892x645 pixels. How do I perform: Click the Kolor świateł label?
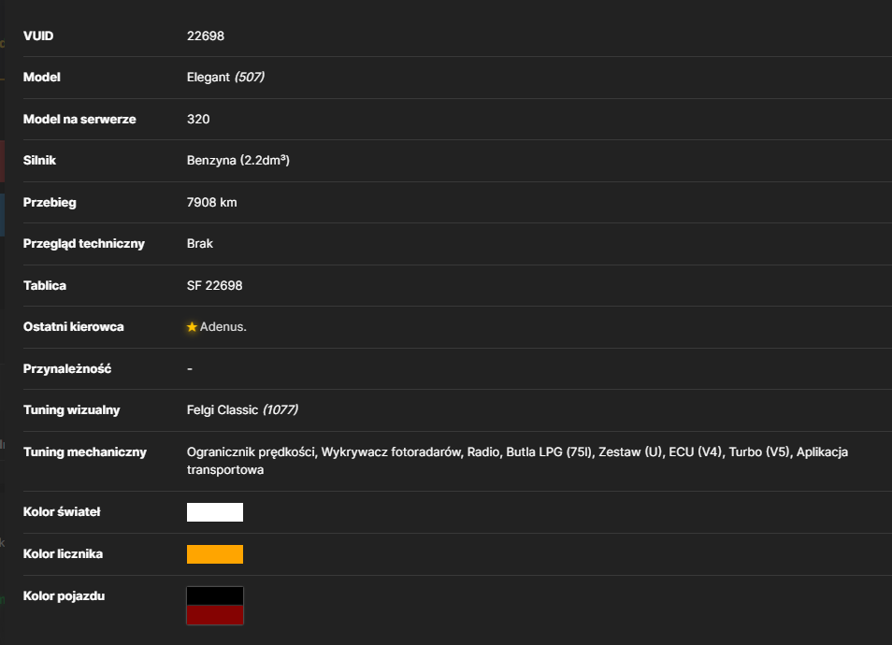[x=62, y=512]
